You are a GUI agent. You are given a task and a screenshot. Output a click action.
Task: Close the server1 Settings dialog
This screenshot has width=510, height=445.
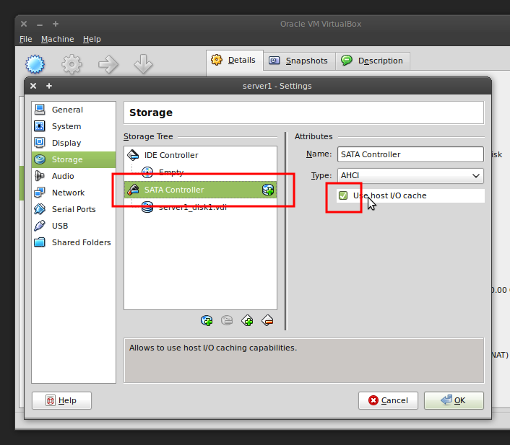33,86
